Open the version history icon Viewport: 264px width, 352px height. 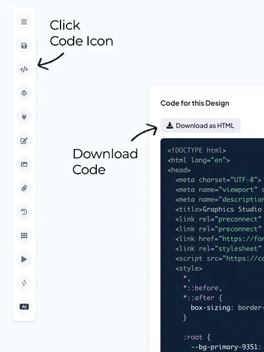[24, 212]
